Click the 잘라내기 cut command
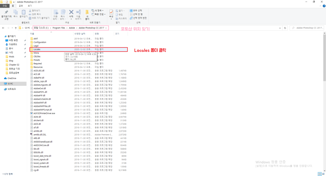This screenshot has width=326, height=176. [x=34, y=10]
